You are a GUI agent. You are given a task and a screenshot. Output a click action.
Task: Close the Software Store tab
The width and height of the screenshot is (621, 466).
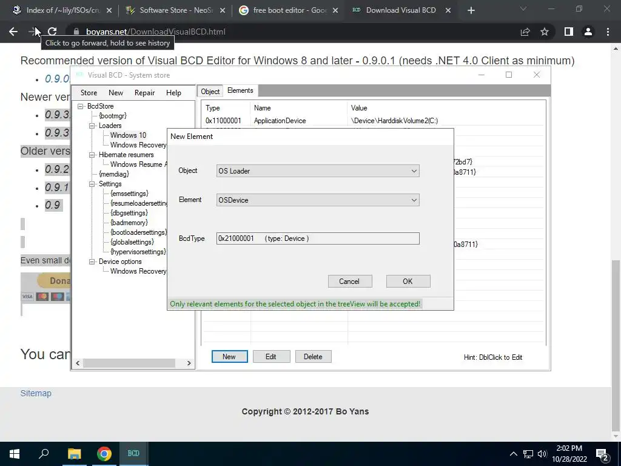[x=223, y=10]
